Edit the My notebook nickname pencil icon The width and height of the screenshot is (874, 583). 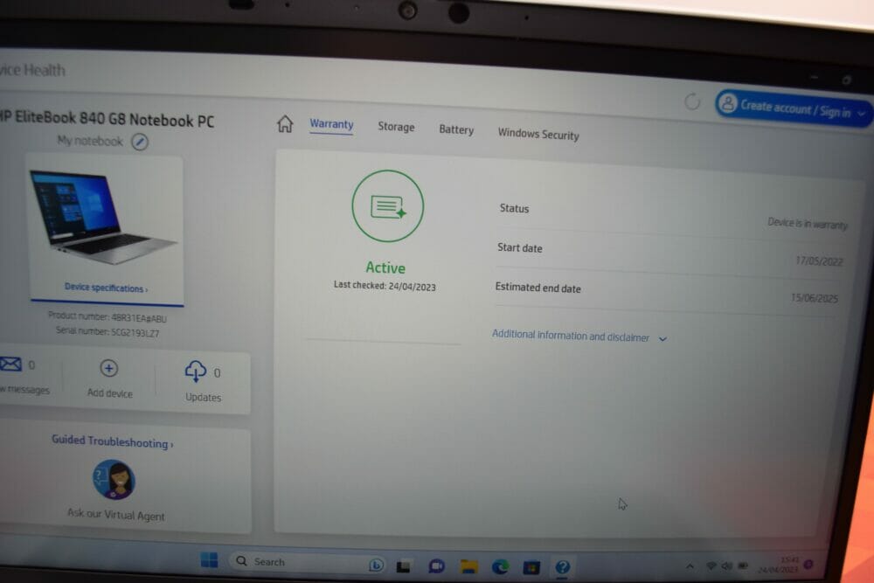tap(139, 142)
